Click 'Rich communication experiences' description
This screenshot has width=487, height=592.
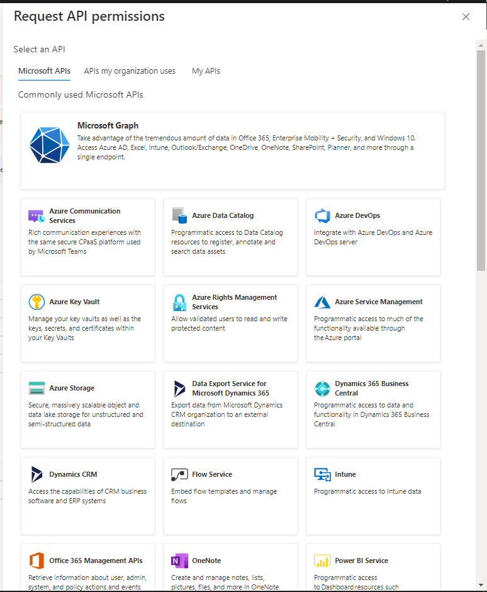pos(84,242)
